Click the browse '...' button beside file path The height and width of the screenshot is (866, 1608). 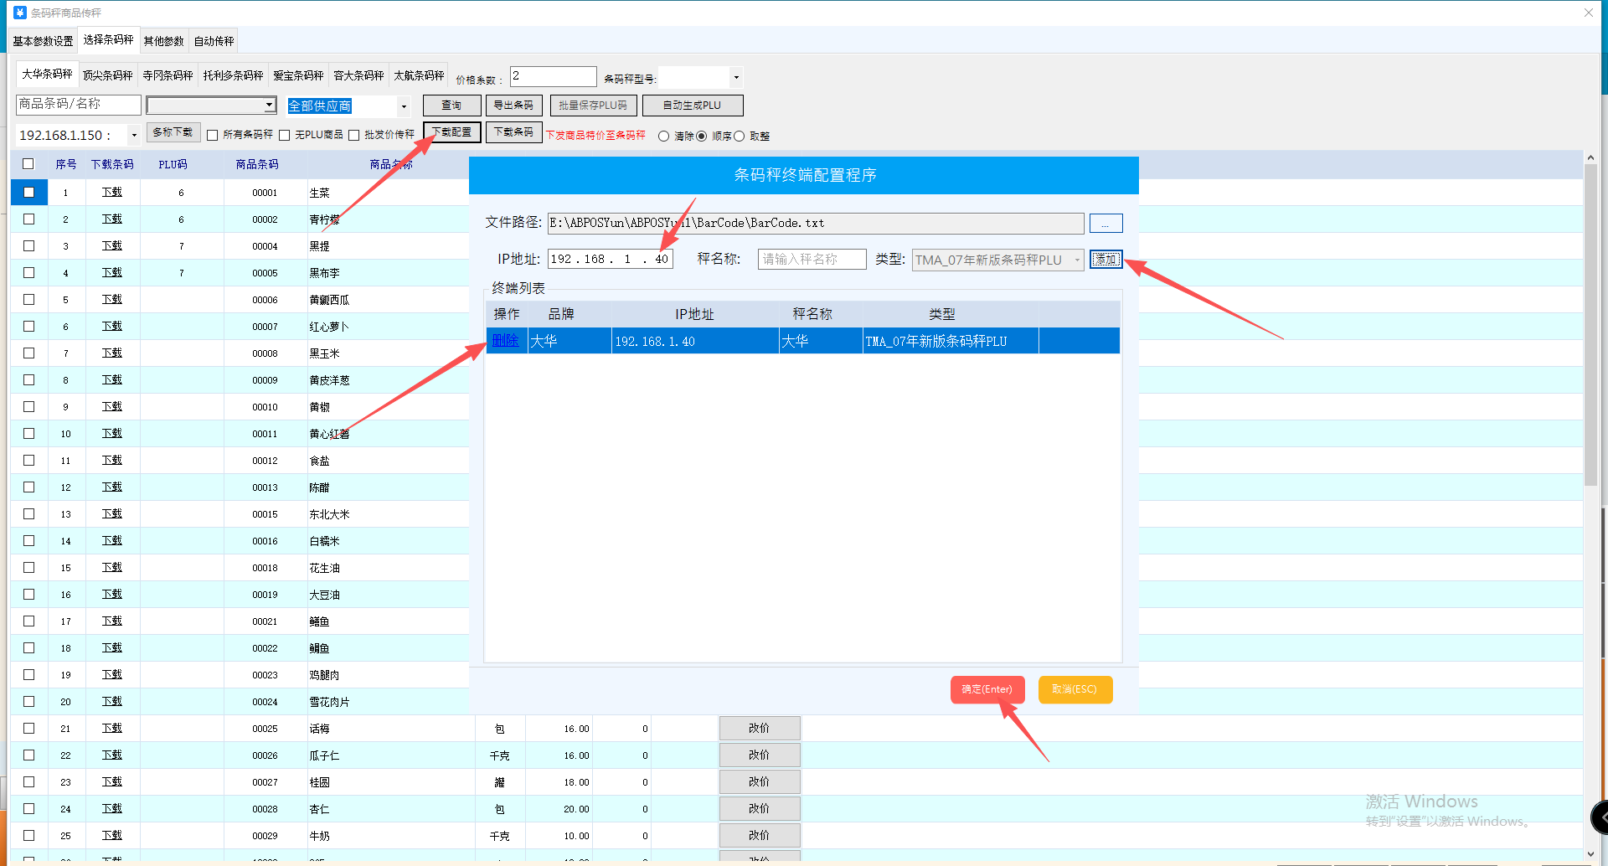point(1105,224)
